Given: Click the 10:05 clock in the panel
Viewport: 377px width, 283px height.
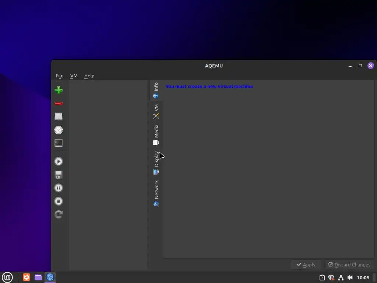Looking at the screenshot, I should pyautogui.click(x=363, y=278).
